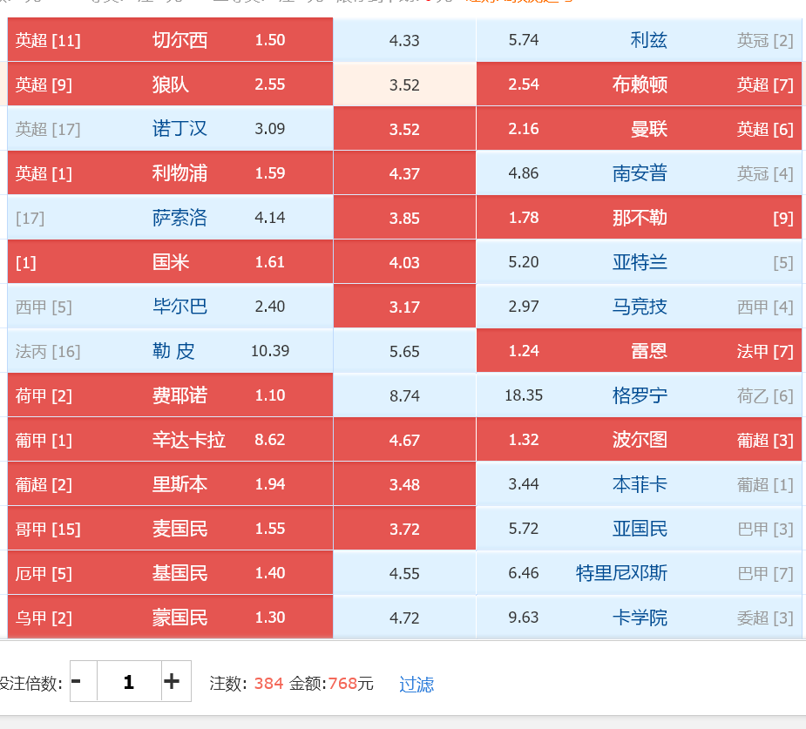Select draw odds 4.33 in 切尔西 row
This screenshot has height=729, width=806.
tap(404, 39)
